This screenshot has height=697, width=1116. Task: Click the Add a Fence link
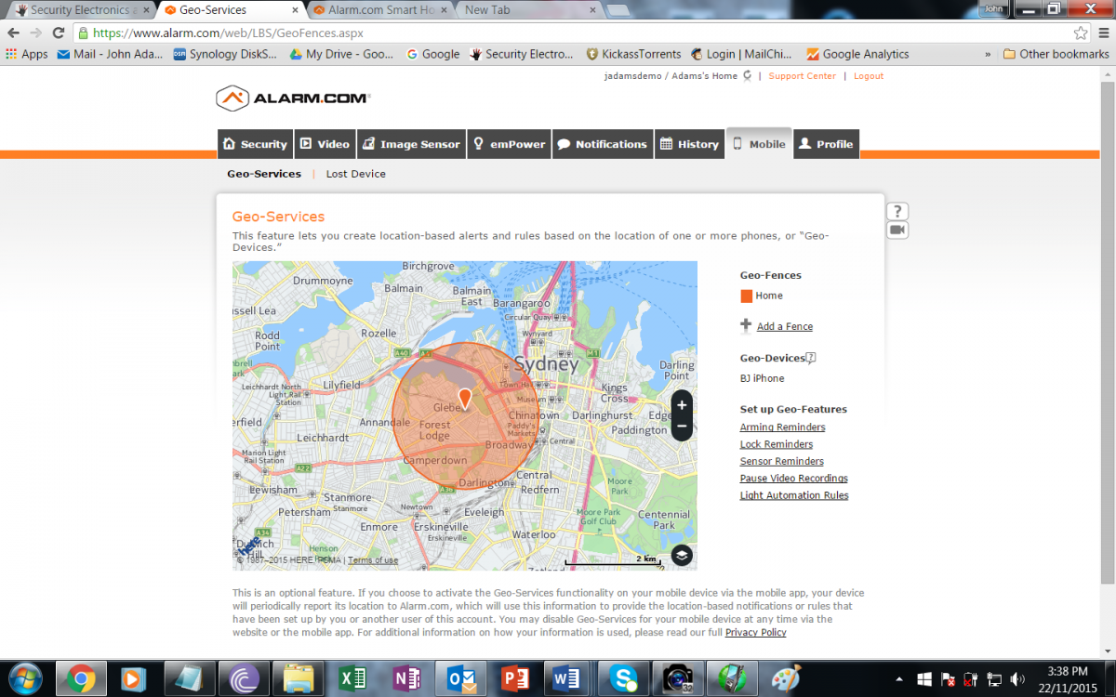coord(785,326)
